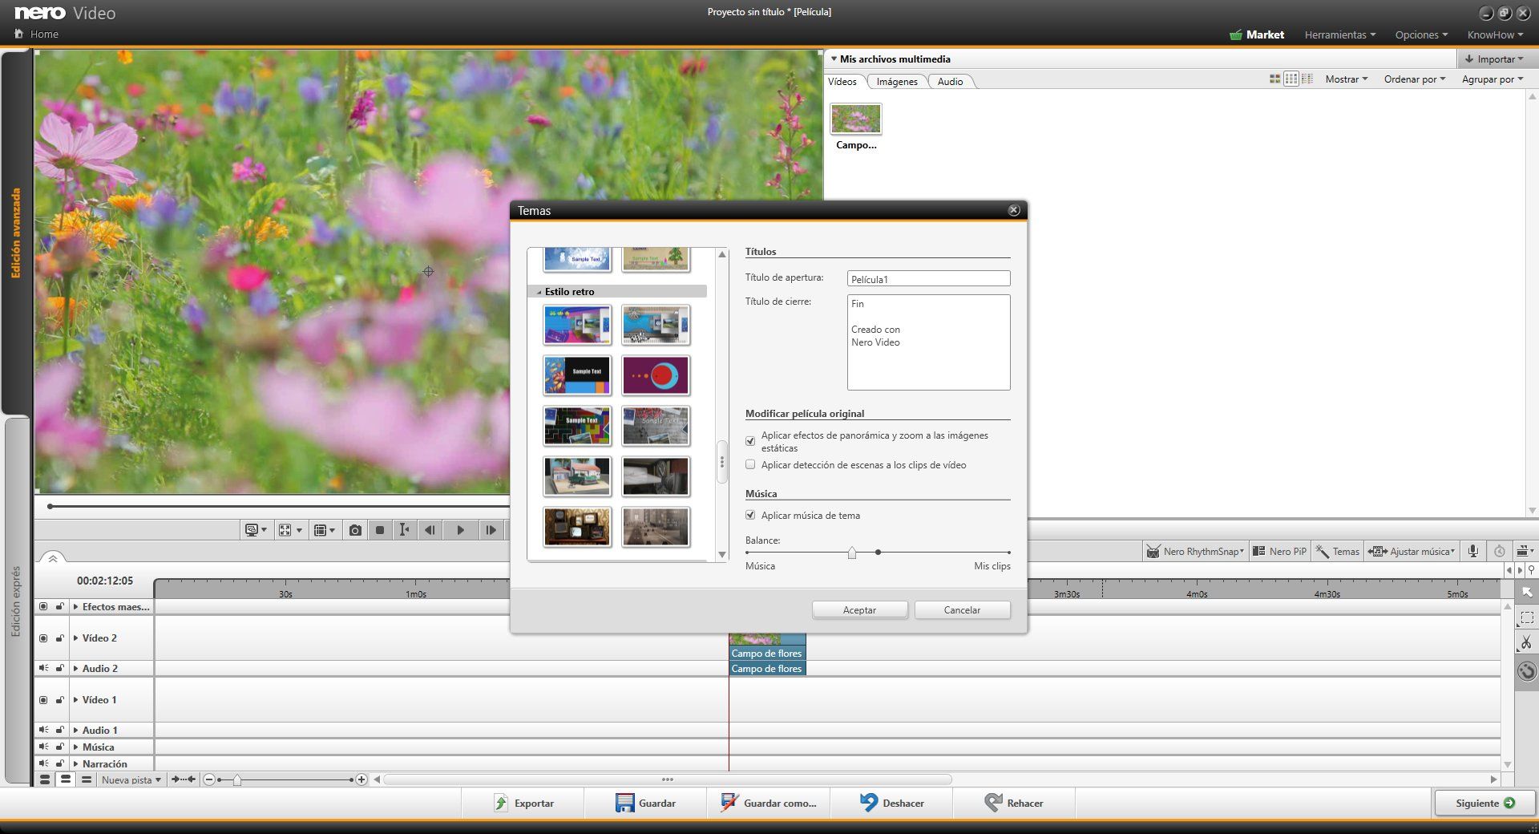Go to Home via house icon

tap(19, 34)
